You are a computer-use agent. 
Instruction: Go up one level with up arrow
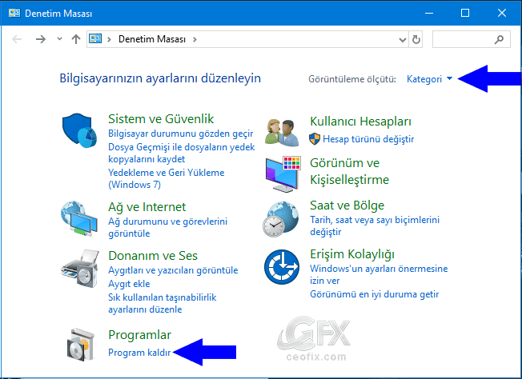click(75, 38)
